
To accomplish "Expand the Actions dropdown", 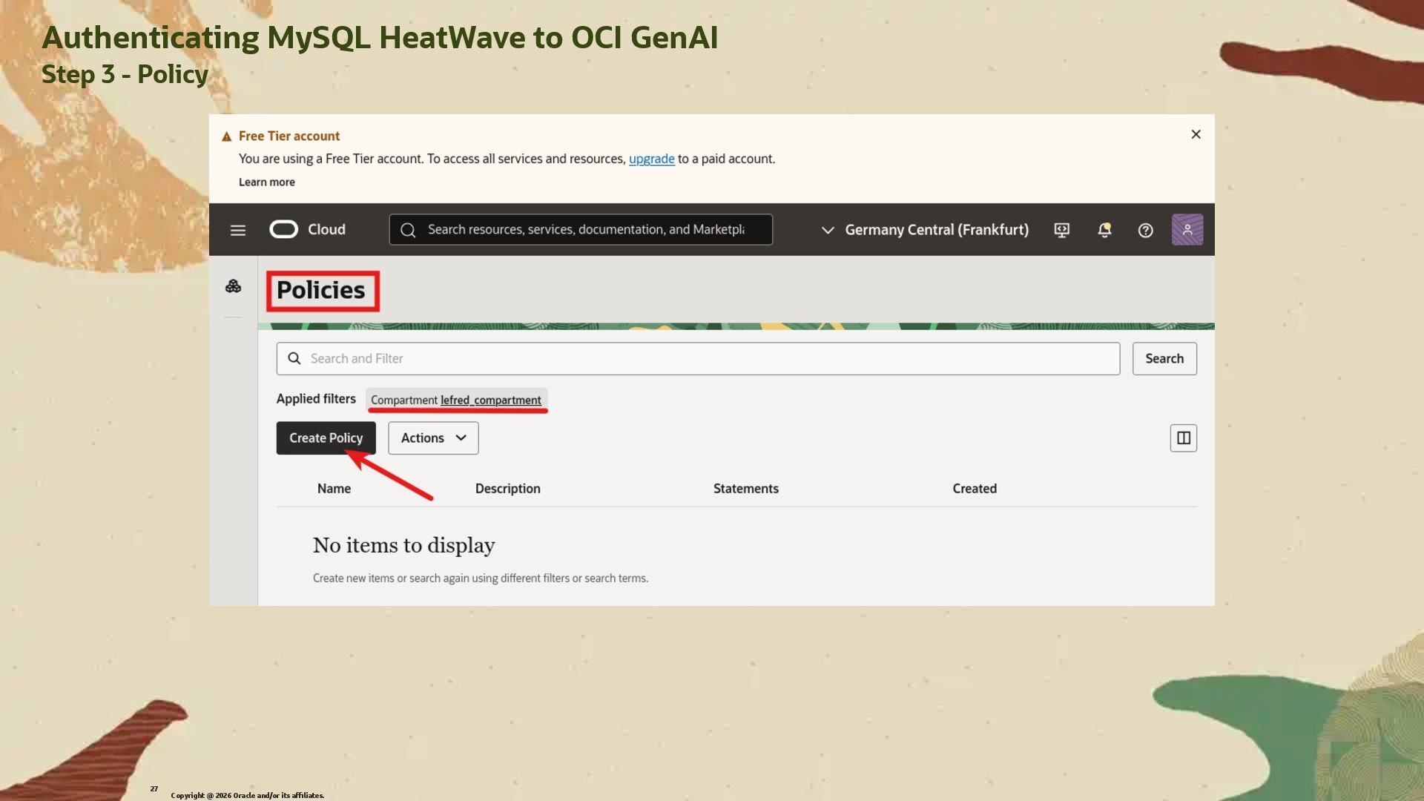I will [433, 438].
